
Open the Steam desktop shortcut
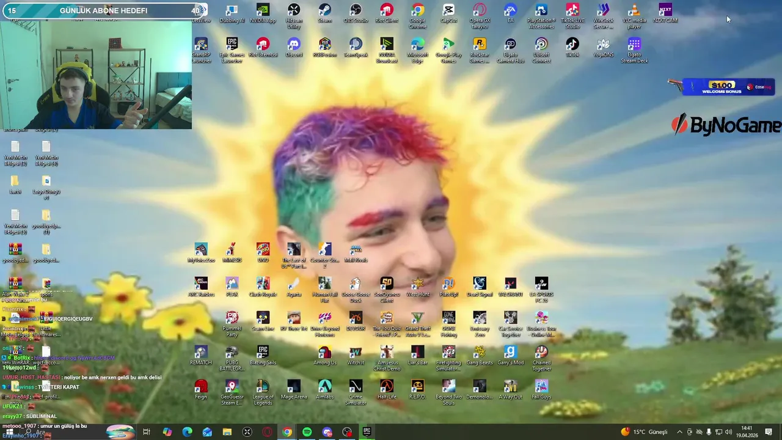coord(325,13)
